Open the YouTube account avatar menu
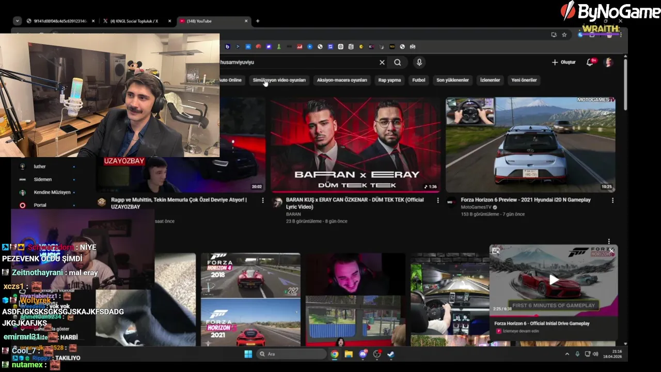Screen dimensions: 661x372 (x=609, y=62)
